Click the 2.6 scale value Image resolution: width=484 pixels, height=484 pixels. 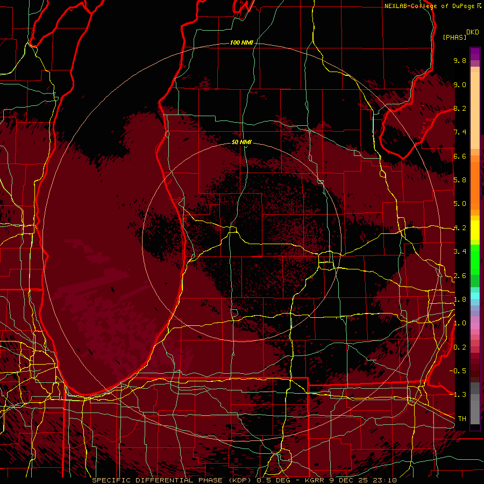coord(460,276)
